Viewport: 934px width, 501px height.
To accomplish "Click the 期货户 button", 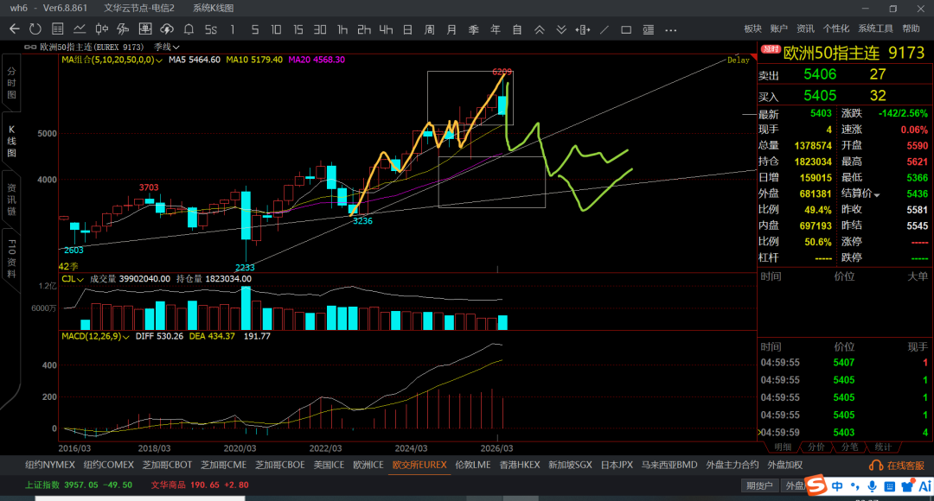I will 759,486.
